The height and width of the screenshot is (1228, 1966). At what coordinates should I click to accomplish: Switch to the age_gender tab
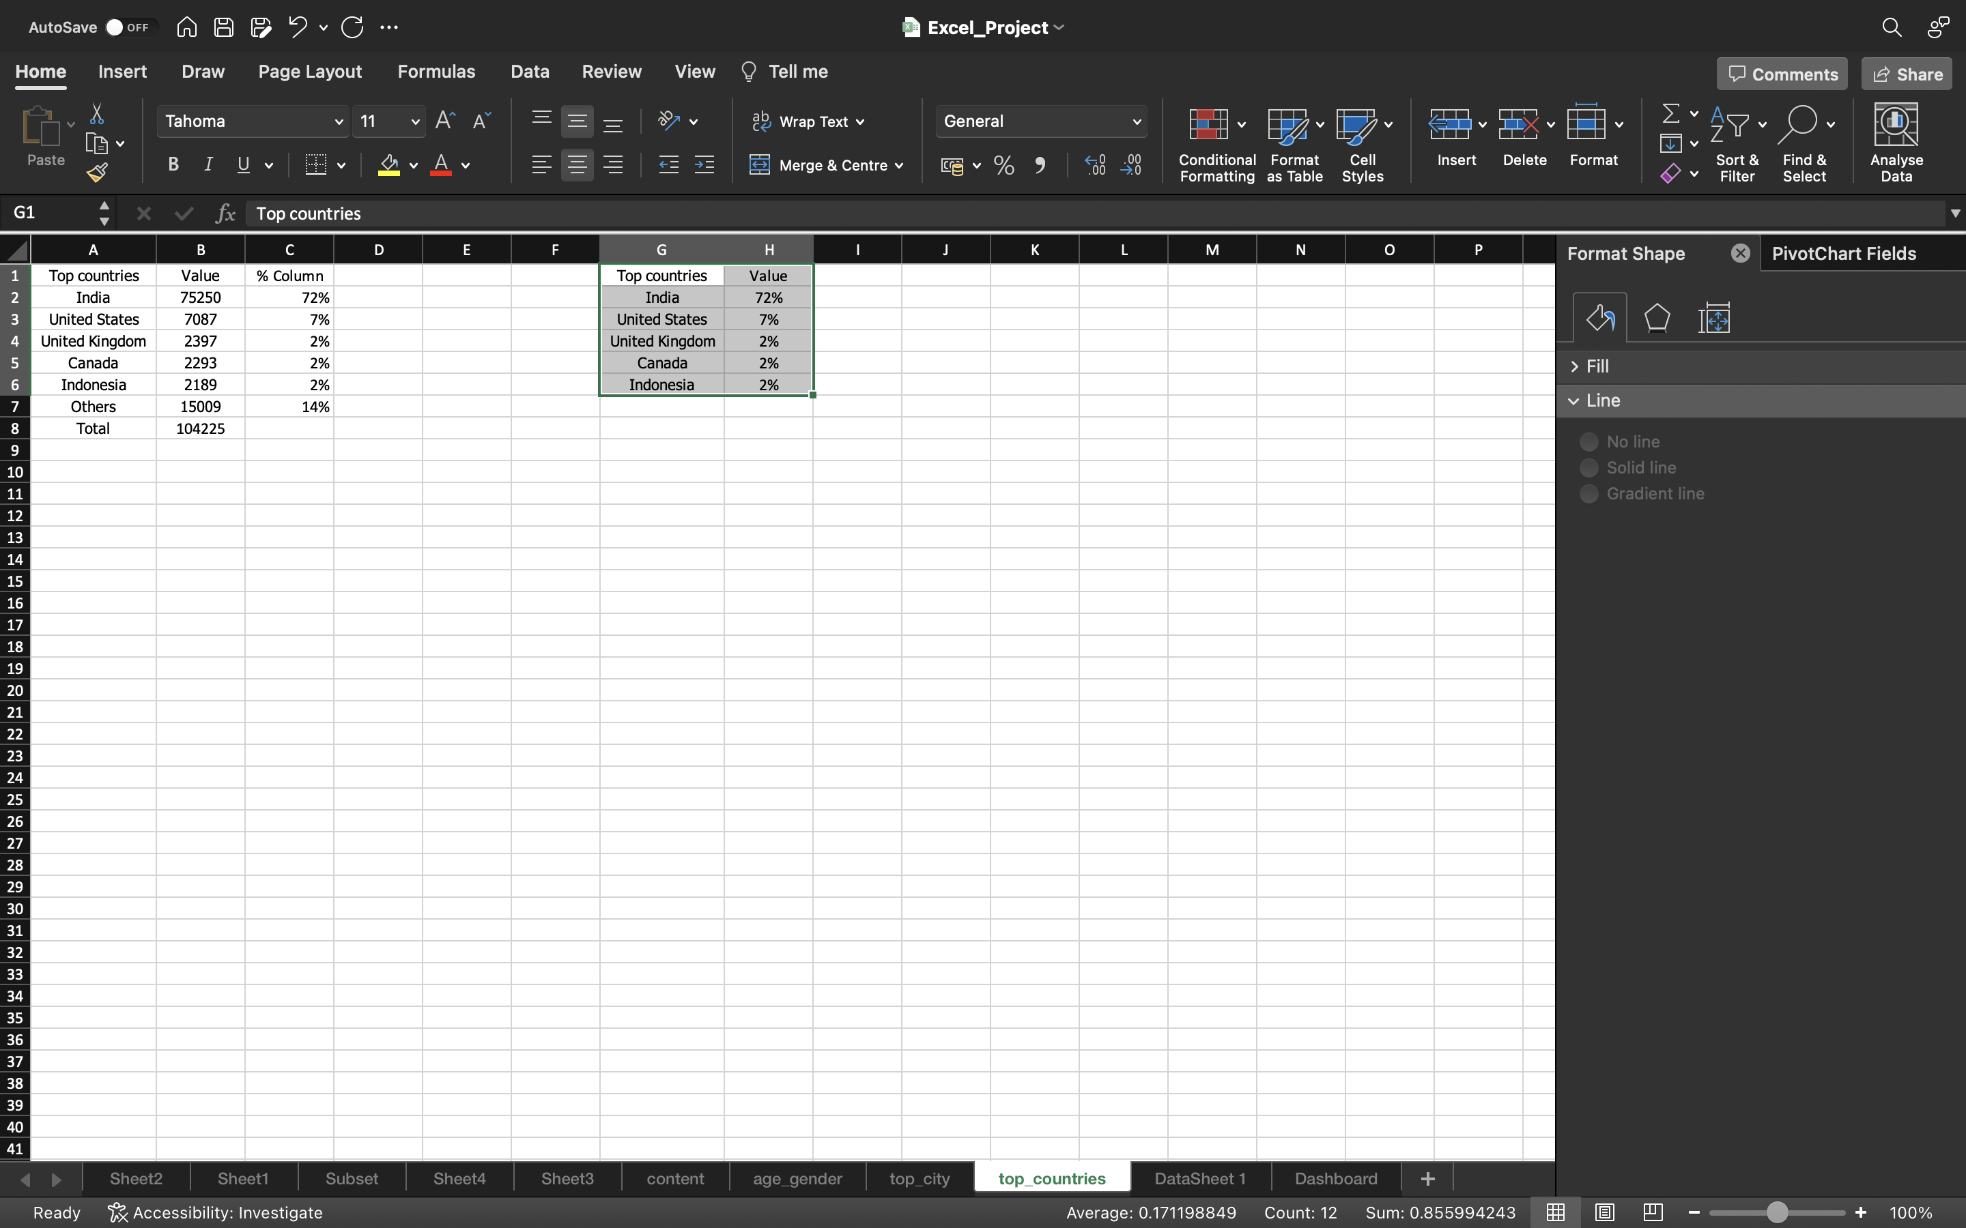point(797,1178)
